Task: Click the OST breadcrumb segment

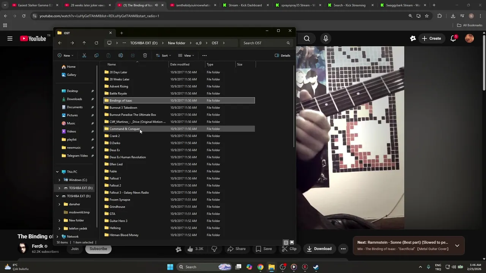Action: coord(215,43)
